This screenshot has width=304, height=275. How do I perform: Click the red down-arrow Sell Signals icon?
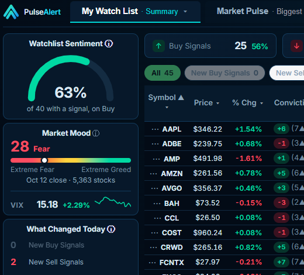pyautogui.click(x=297, y=46)
